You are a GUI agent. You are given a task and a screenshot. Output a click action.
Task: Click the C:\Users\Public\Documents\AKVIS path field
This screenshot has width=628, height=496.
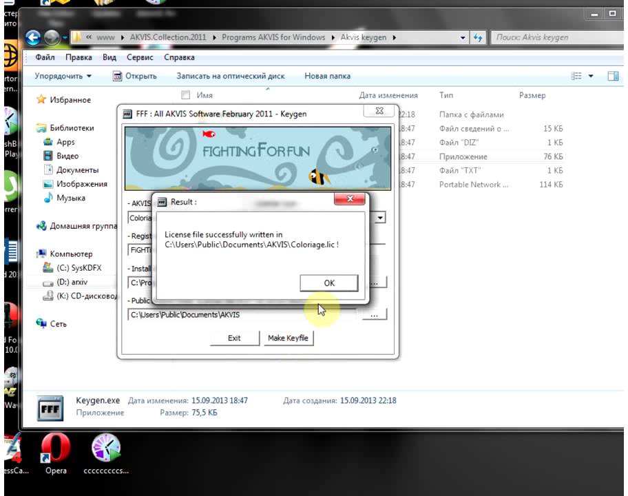click(x=242, y=315)
